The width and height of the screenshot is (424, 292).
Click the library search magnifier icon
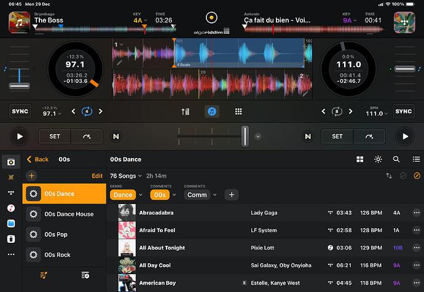(396, 159)
